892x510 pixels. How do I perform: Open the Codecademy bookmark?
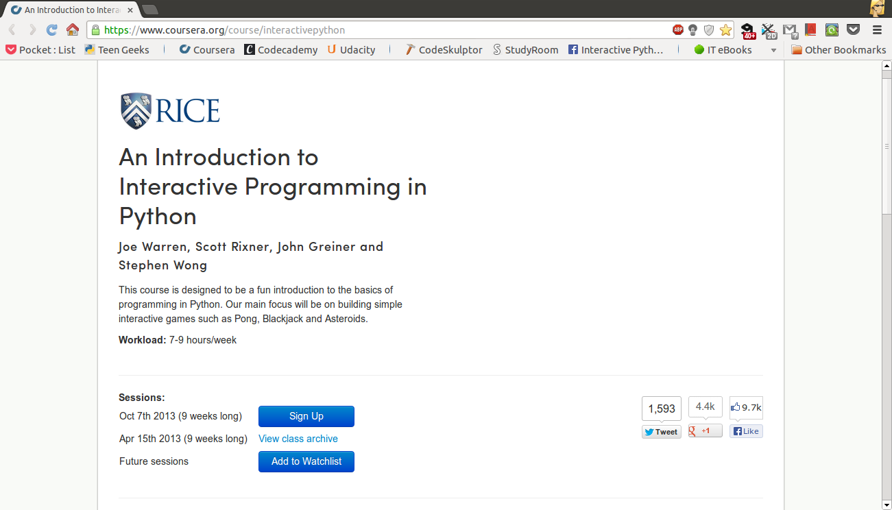[281, 50]
